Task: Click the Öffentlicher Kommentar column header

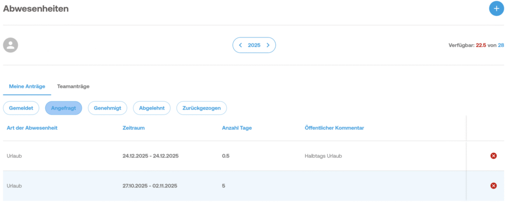Action: click(x=334, y=128)
